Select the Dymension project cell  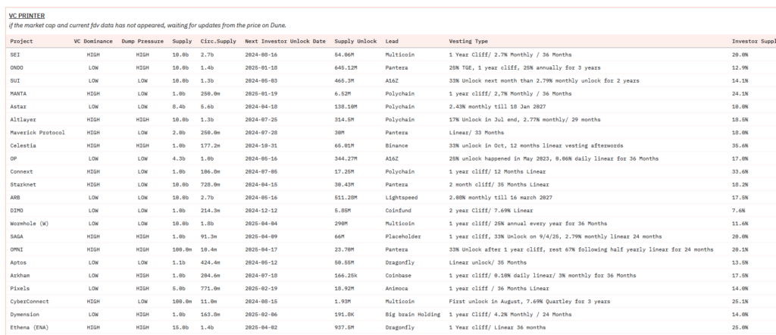tap(24, 315)
